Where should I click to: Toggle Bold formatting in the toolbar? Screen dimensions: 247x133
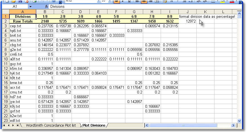coord(117,1)
